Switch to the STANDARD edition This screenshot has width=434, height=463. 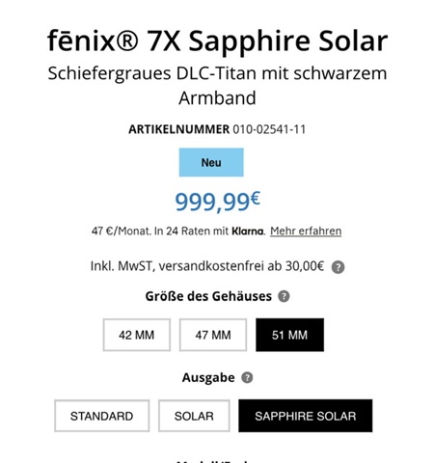click(x=102, y=416)
